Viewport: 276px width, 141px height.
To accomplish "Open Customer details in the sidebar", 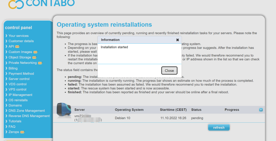I will [x=21, y=41].
